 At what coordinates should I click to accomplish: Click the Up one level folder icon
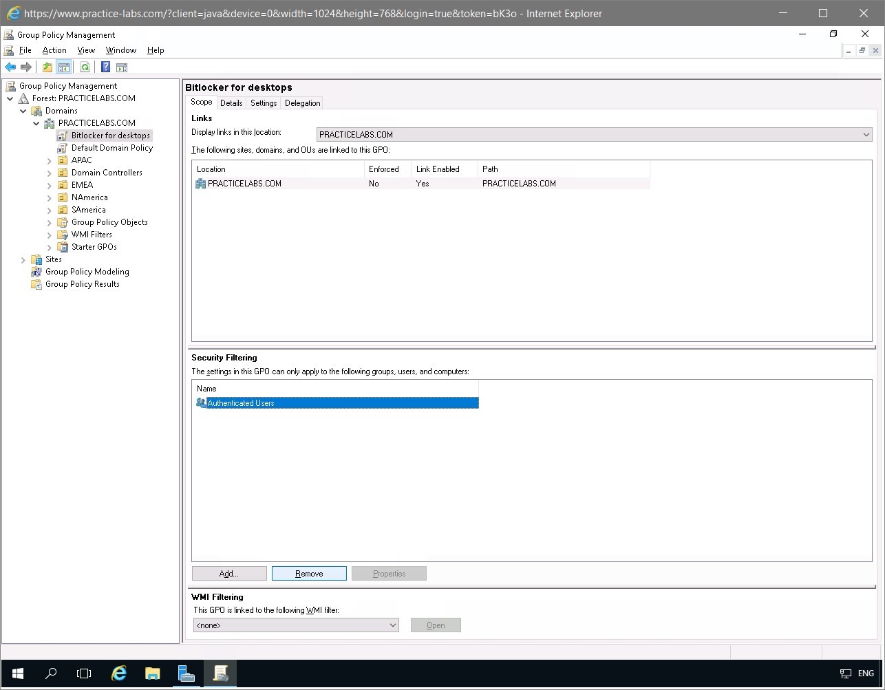click(x=47, y=67)
